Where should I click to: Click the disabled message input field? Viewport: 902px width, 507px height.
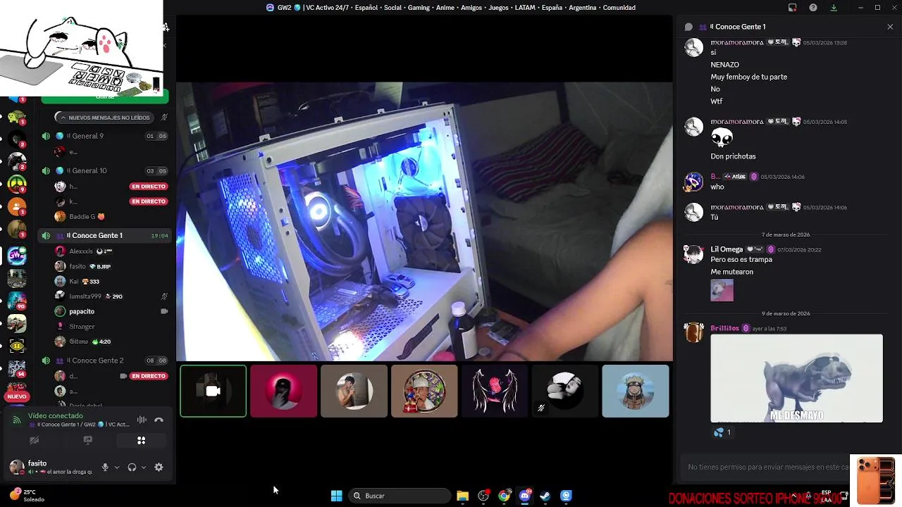pyautogui.click(x=768, y=467)
